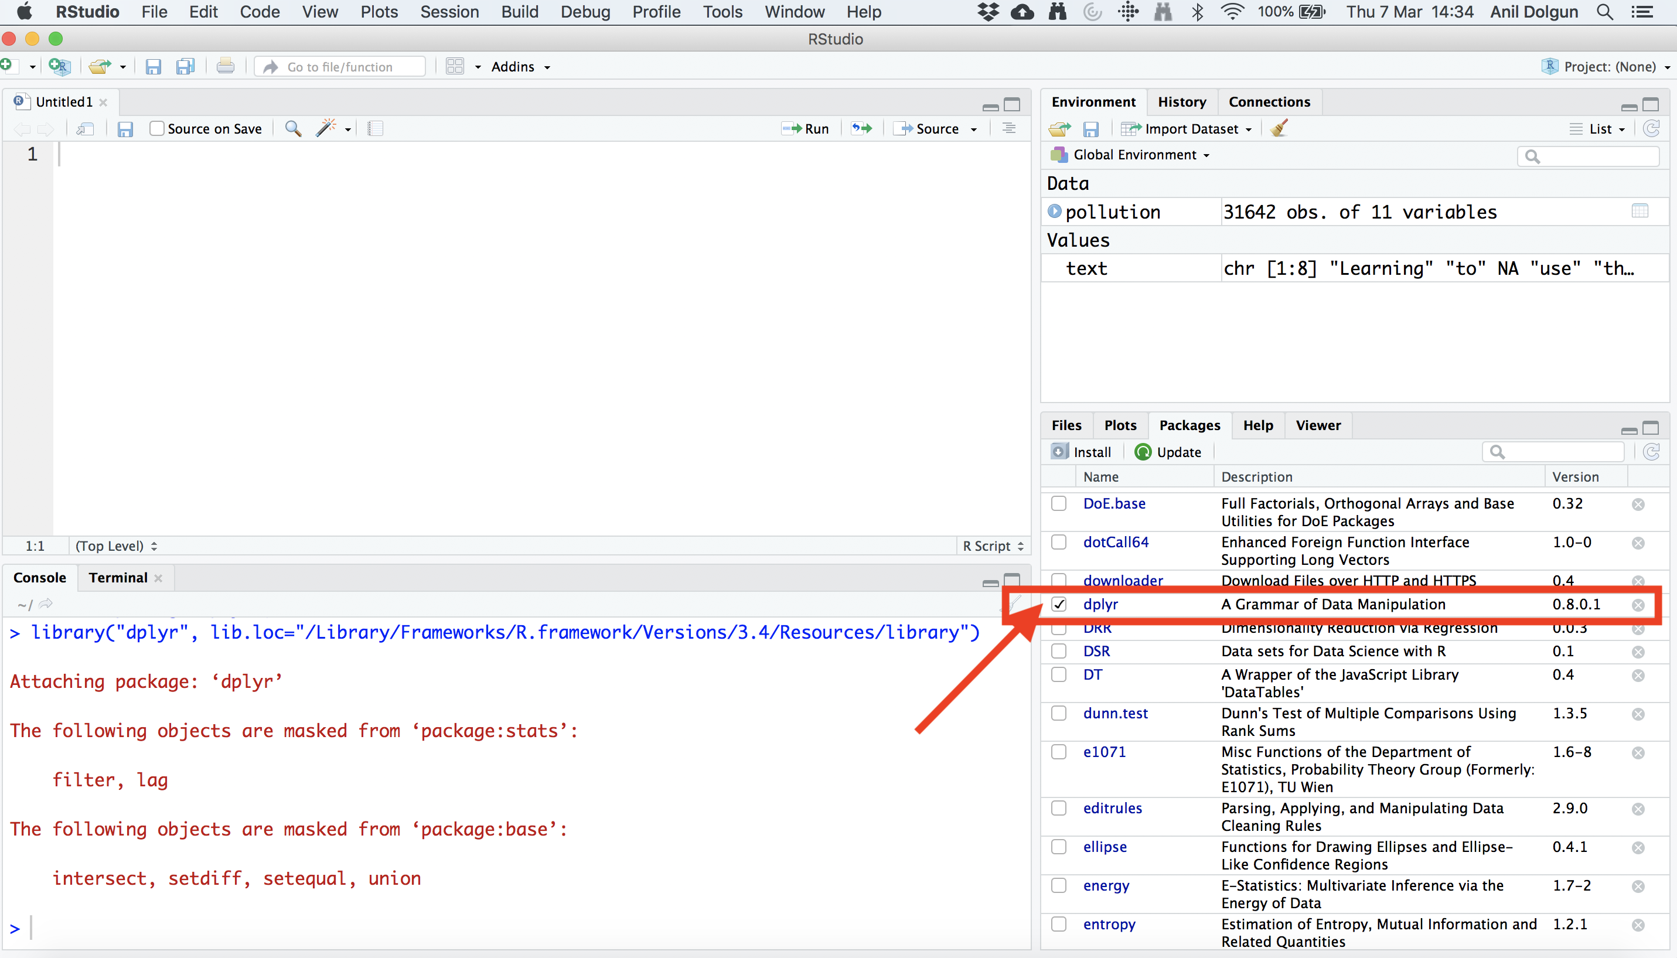
Task: View current working directory arrow in Console
Action: (45, 604)
